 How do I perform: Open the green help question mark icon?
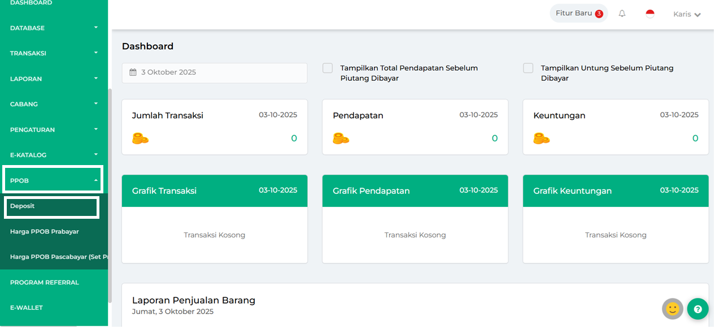(697, 309)
